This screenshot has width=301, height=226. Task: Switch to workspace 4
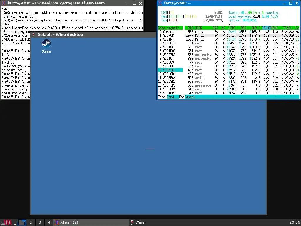(49, 222)
